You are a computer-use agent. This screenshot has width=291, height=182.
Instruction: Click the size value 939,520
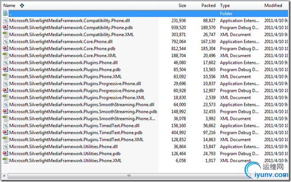coord(178,27)
